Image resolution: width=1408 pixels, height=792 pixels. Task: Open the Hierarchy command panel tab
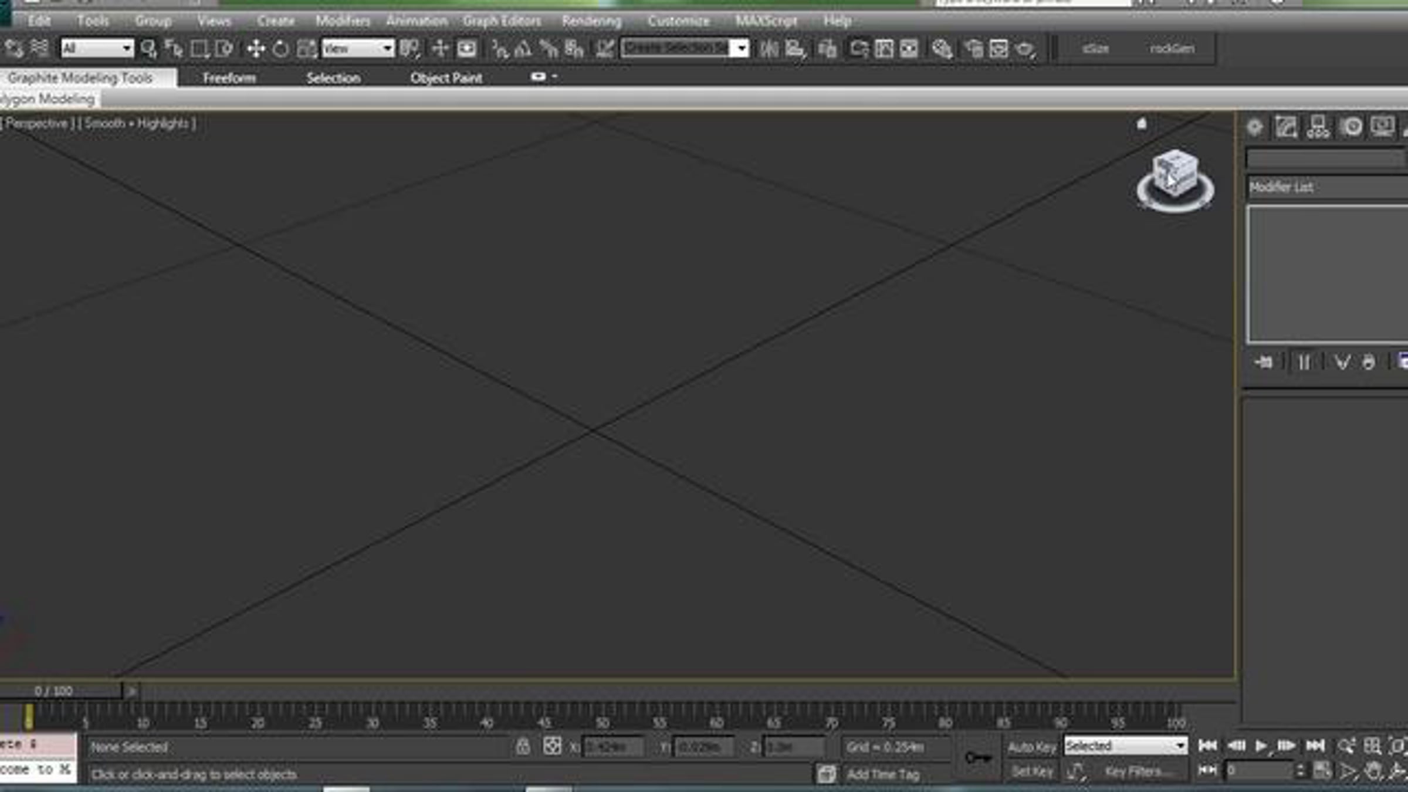coord(1318,127)
